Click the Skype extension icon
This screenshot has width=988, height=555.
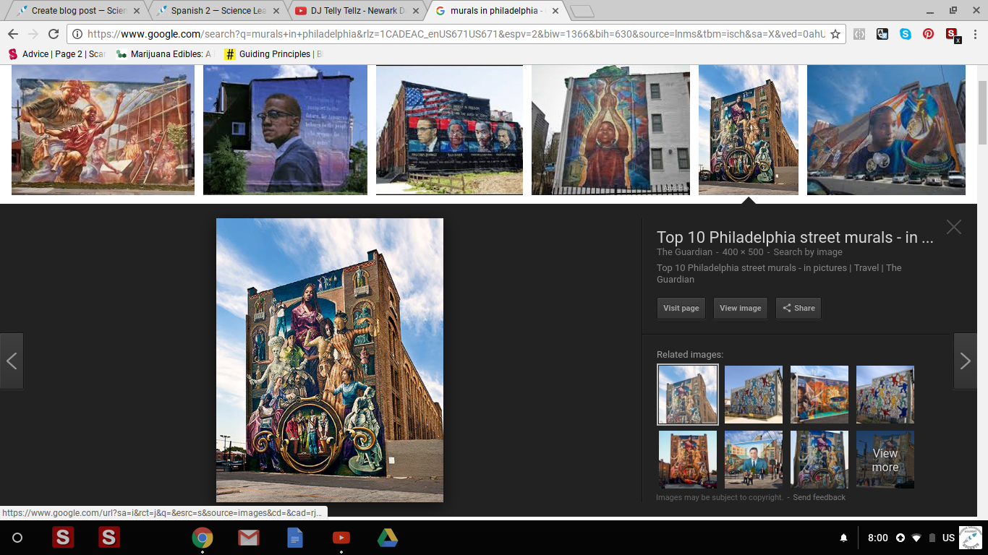tap(905, 34)
